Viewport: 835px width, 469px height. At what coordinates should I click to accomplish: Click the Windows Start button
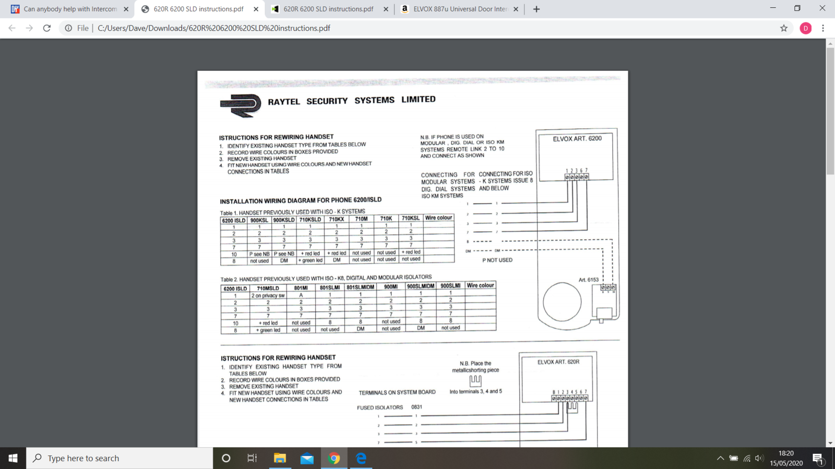click(x=13, y=458)
